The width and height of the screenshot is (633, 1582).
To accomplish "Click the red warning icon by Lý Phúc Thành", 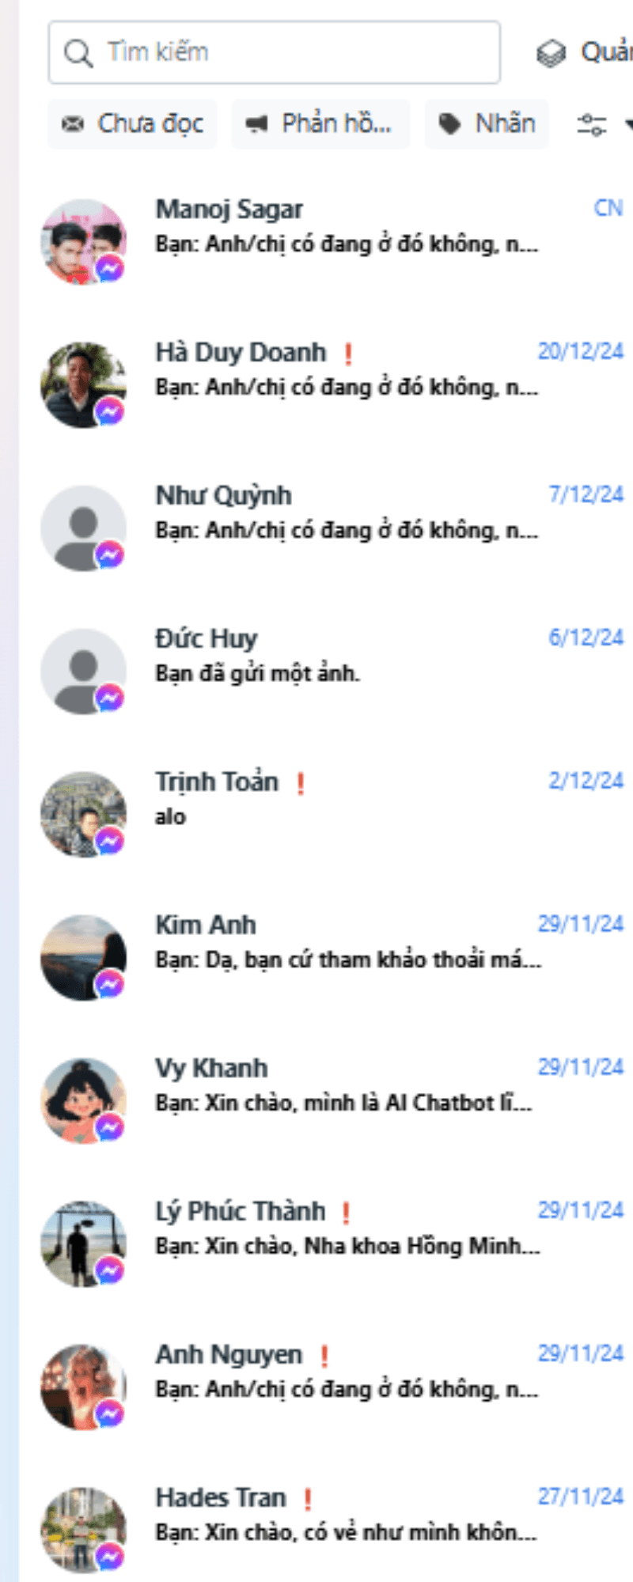I will 346,1213.
